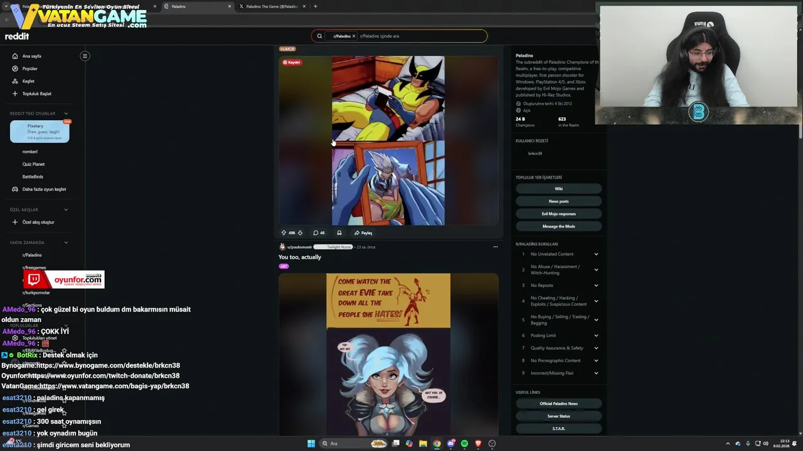Click the HUMOR flair tag
Viewport: 803px width, 451px height.
pos(287,49)
